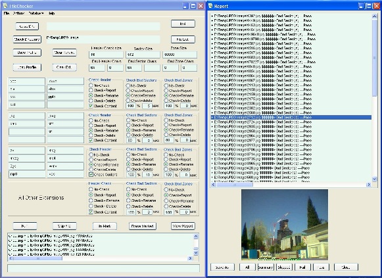Image resolution: width=382 pixels, height=278 pixels.
Task: Click the Sector Size input field
Action: click(x=143, y=55)
